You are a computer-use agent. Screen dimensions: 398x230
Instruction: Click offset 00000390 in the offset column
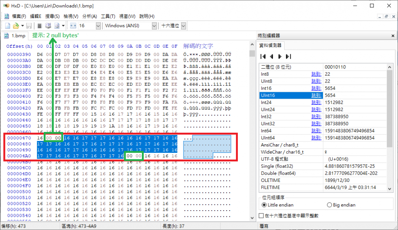pyautogui.click(x=19, y=54)
